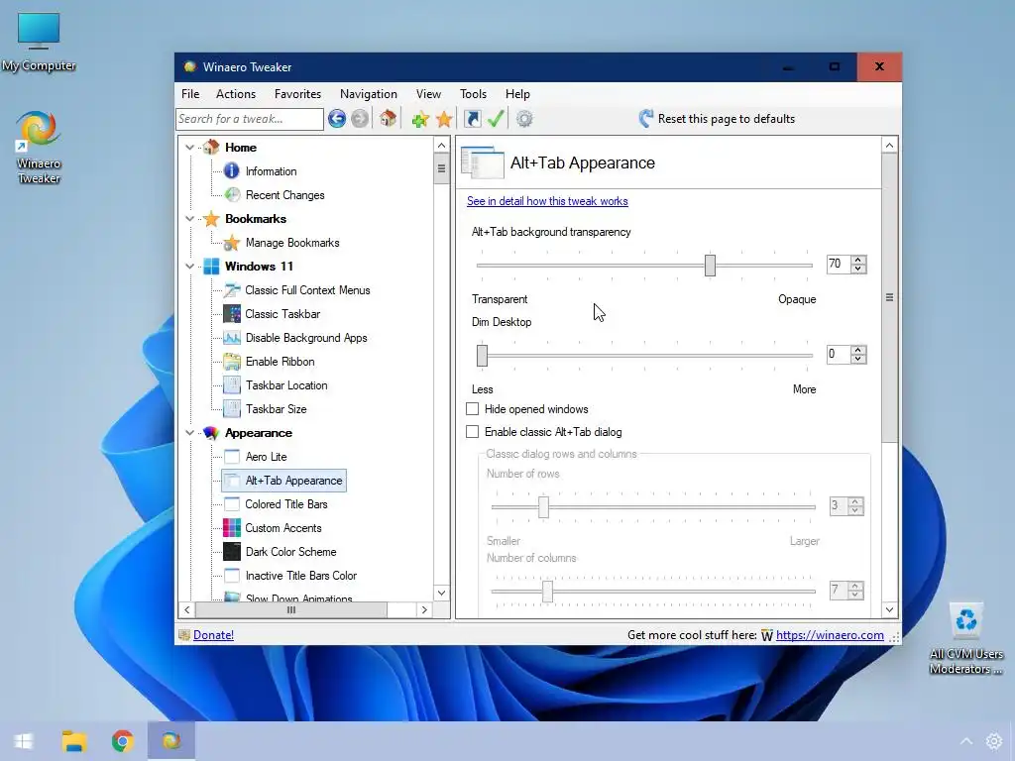Viewport: 1015px width, 761px height.
Task: Open Chrome from the taskbar
Action: click(122, 741)
